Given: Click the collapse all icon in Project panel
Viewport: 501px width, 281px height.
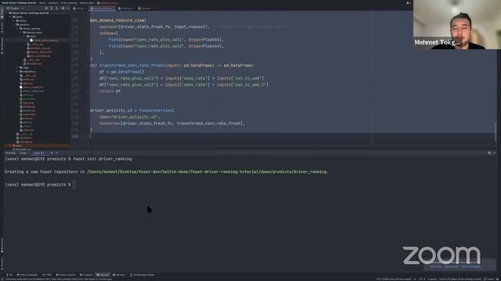Looking at the screenshot, I should click(57, 9).
